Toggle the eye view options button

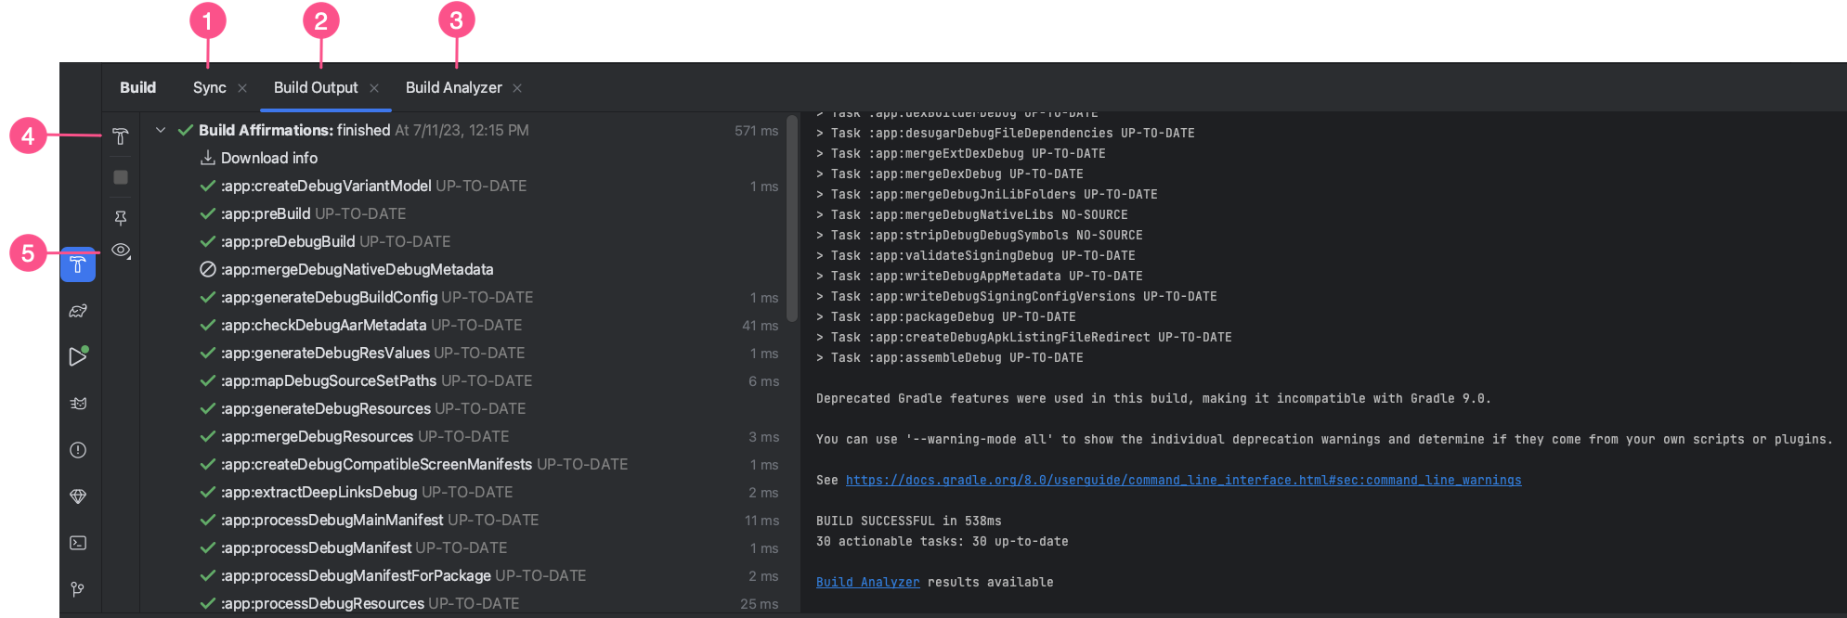[121, 251]
